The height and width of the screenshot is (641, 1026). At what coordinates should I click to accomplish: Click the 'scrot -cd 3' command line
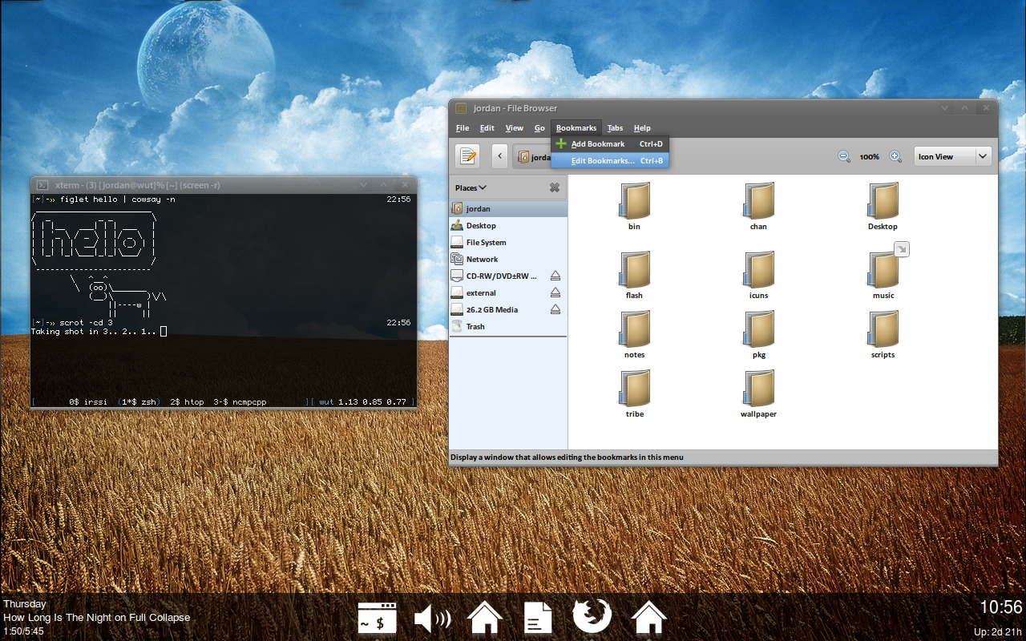[87, 323]
